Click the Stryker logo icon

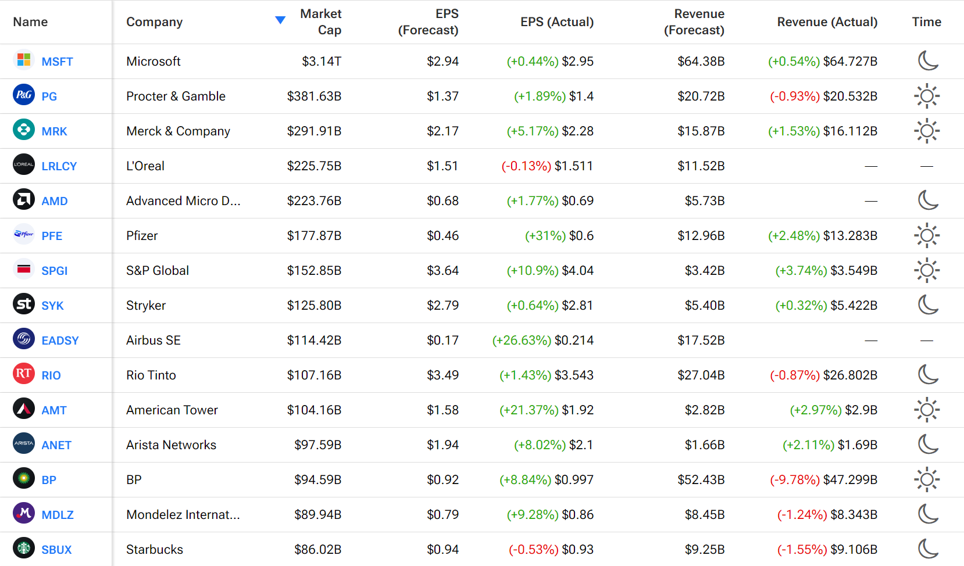[x=24, y=304]
